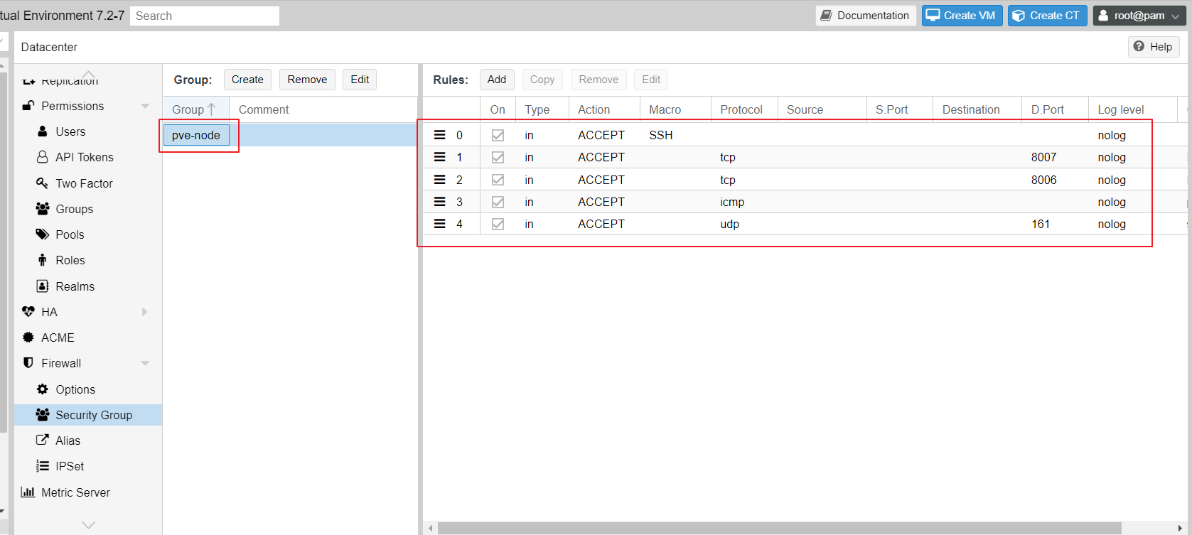Open the Realms page
The image size is (1192, 535).
pos(75,286)
